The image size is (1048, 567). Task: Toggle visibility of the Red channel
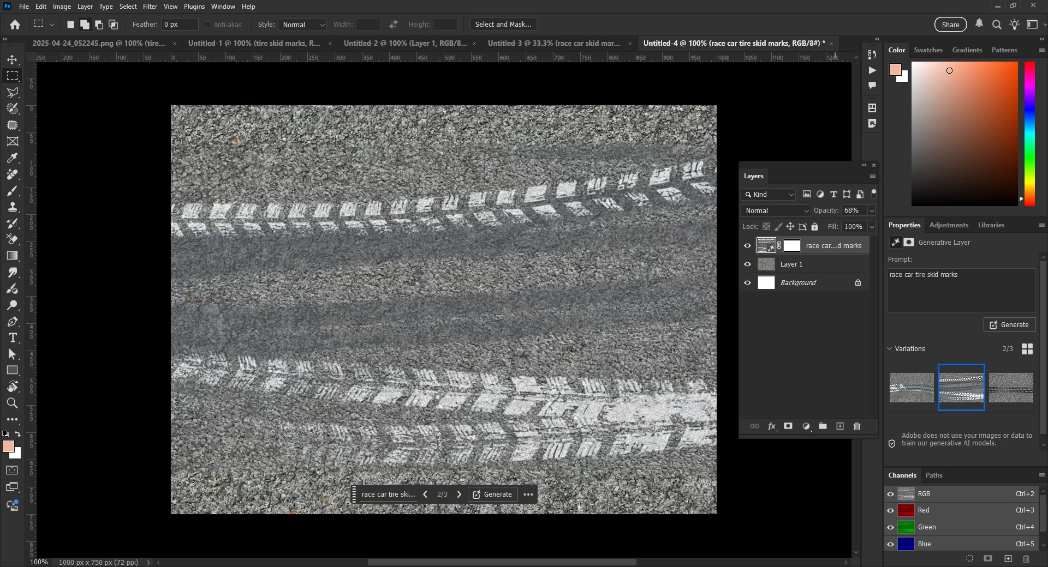(890, 510)
